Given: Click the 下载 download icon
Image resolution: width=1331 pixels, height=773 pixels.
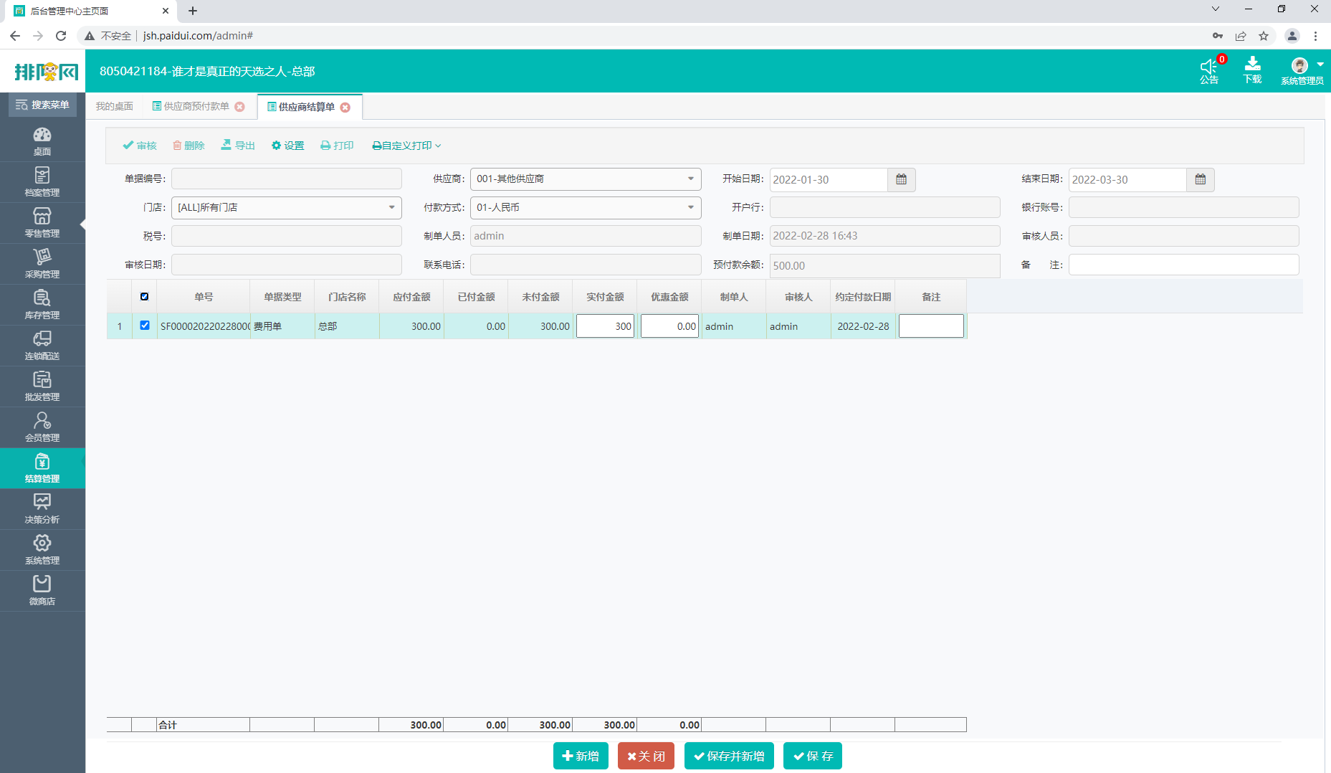Looking at the screenshot, I should 1252,70.
